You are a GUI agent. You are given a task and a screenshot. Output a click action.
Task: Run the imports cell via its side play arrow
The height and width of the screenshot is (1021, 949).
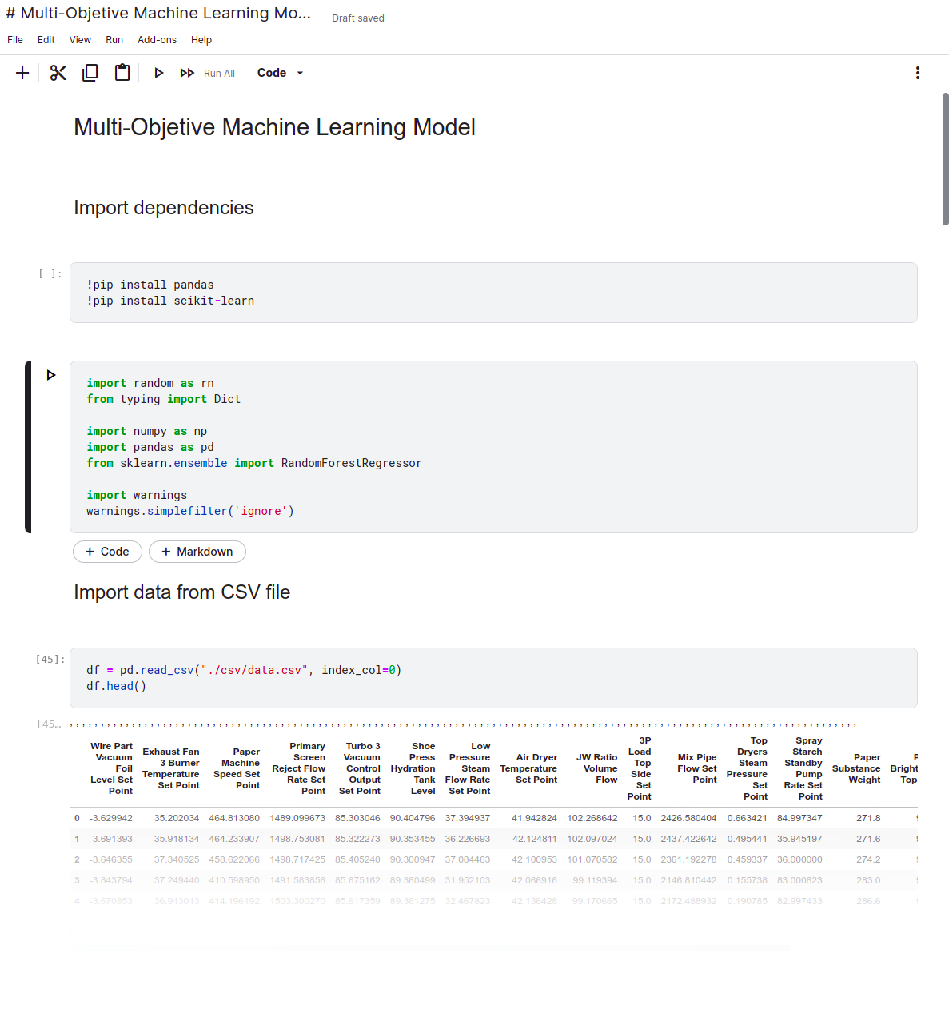(51, 374)
